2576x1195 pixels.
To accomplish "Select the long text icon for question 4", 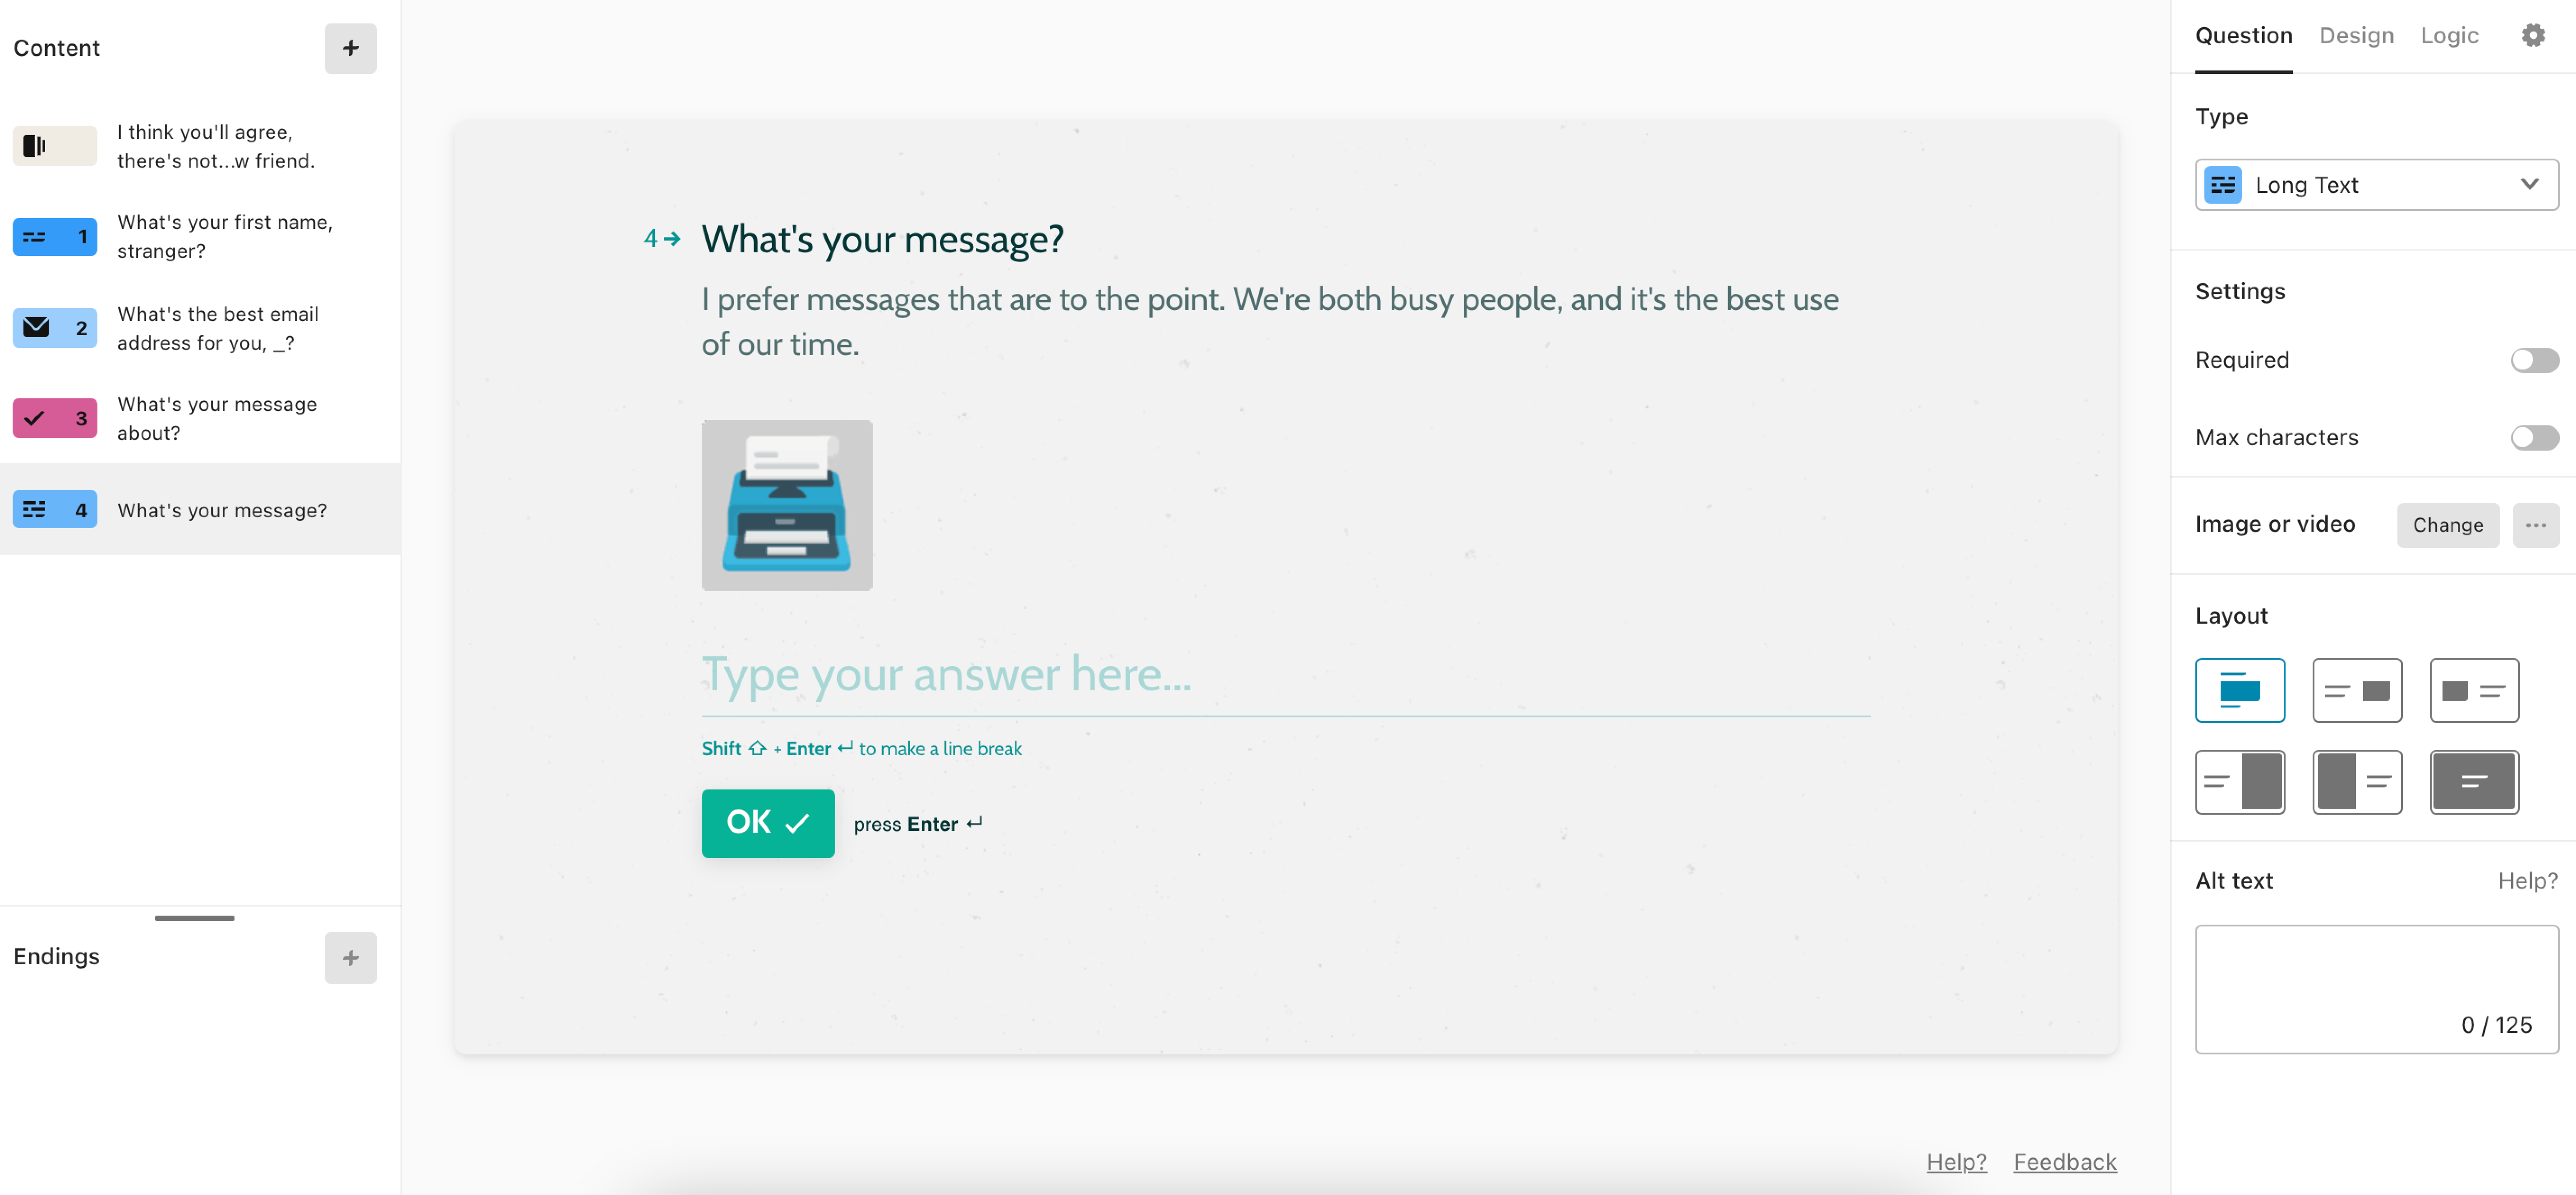I will pos(55,510).
